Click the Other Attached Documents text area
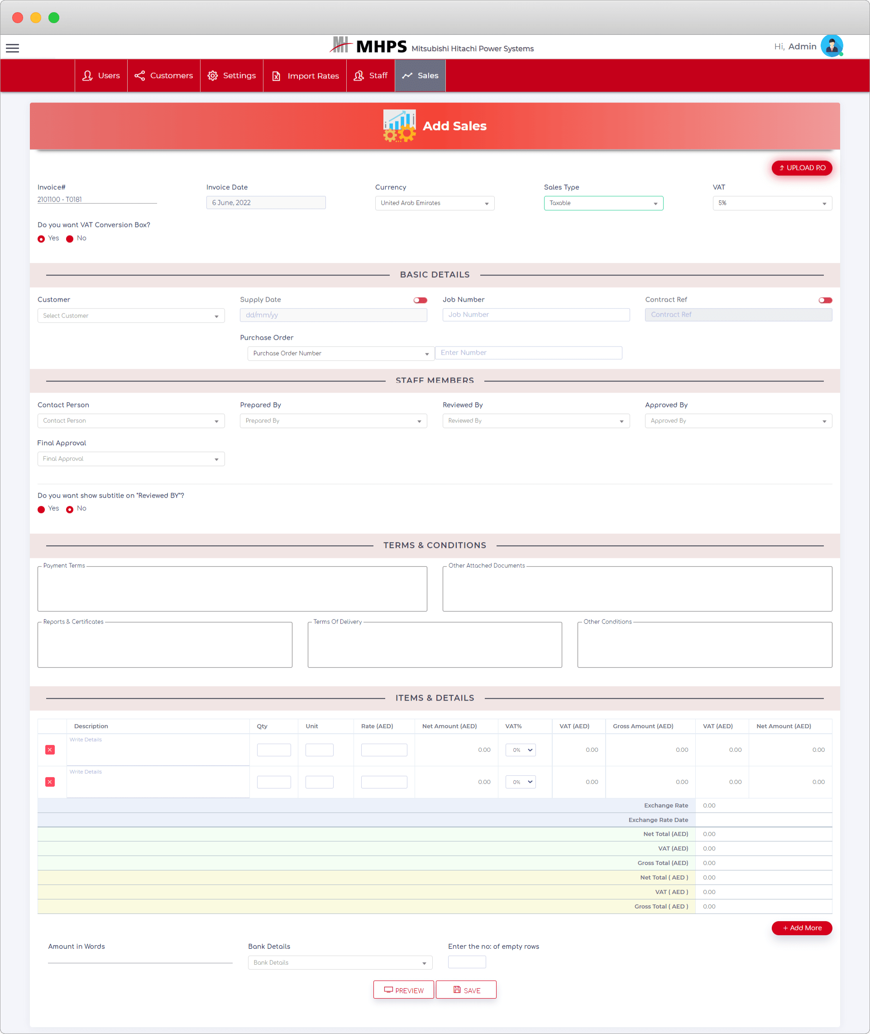 [x=637, y=589]
